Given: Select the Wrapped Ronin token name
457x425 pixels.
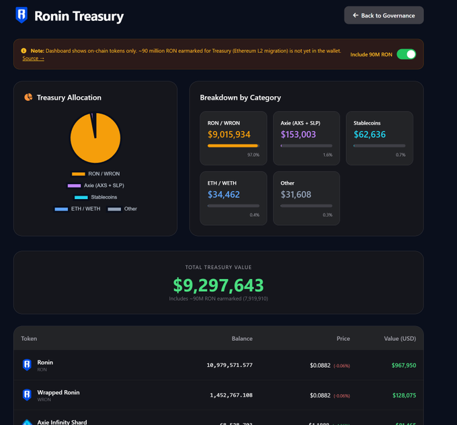Looking at the screenshot, I should 58,392.
